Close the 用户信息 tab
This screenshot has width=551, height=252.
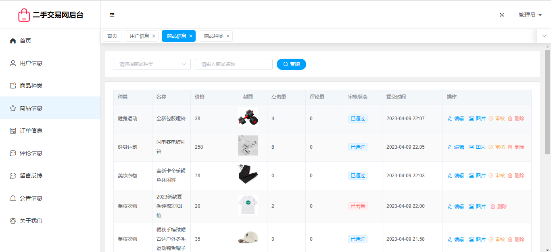tap(154, 36)
